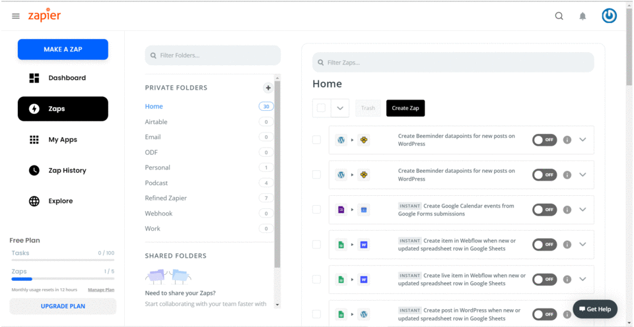
Task: Show info for Google Calendar events zap
Action: [x=567, y=210]
